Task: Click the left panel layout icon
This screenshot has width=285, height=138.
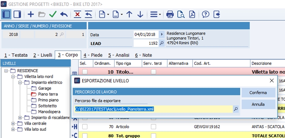Action: [x=6, y=14]
